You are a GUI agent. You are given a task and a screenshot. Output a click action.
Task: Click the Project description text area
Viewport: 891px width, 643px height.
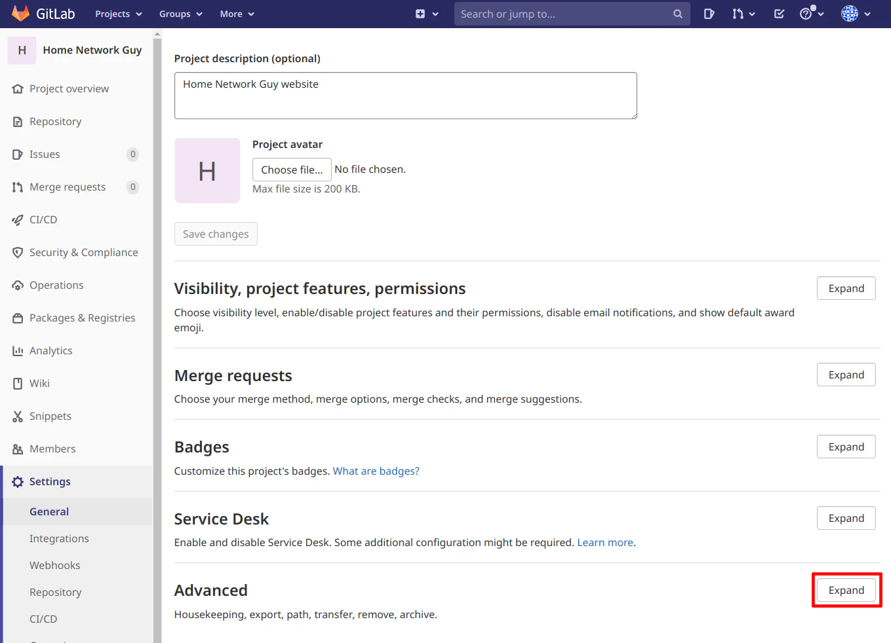pyautogui.click(x=406, y=96)
